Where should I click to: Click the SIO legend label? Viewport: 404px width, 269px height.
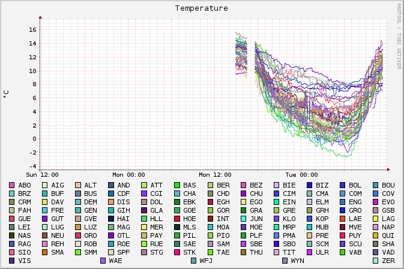click(25, 252)
